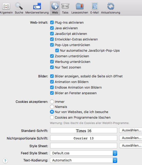This screenshot has height=165, width=142.
Task: Open the Allgemein preferences pane
Action: tap(6, 6)
